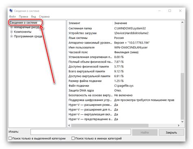
Task: Select Компоненты in the tree
Action: pyautogui.click(x=23, y=32)
